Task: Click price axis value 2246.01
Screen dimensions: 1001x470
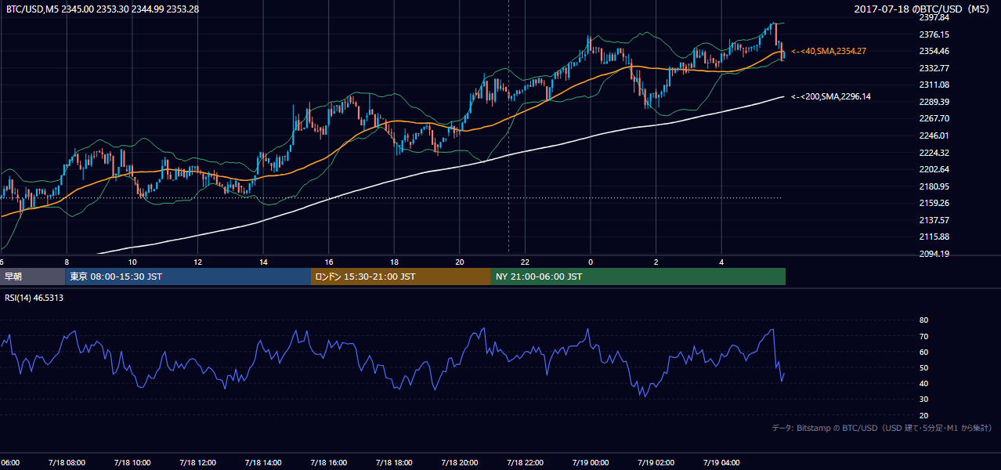Action: coord(934,136)
